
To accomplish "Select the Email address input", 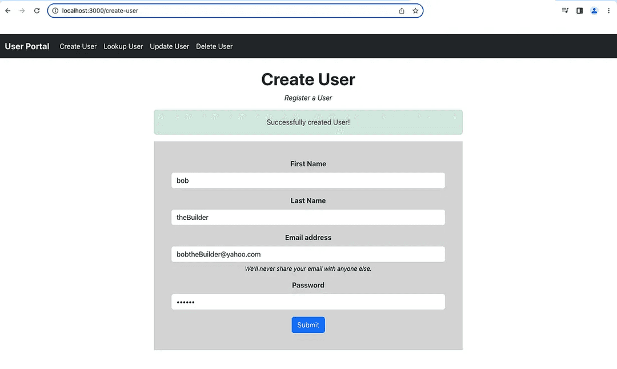I will (x=308, y=254).
